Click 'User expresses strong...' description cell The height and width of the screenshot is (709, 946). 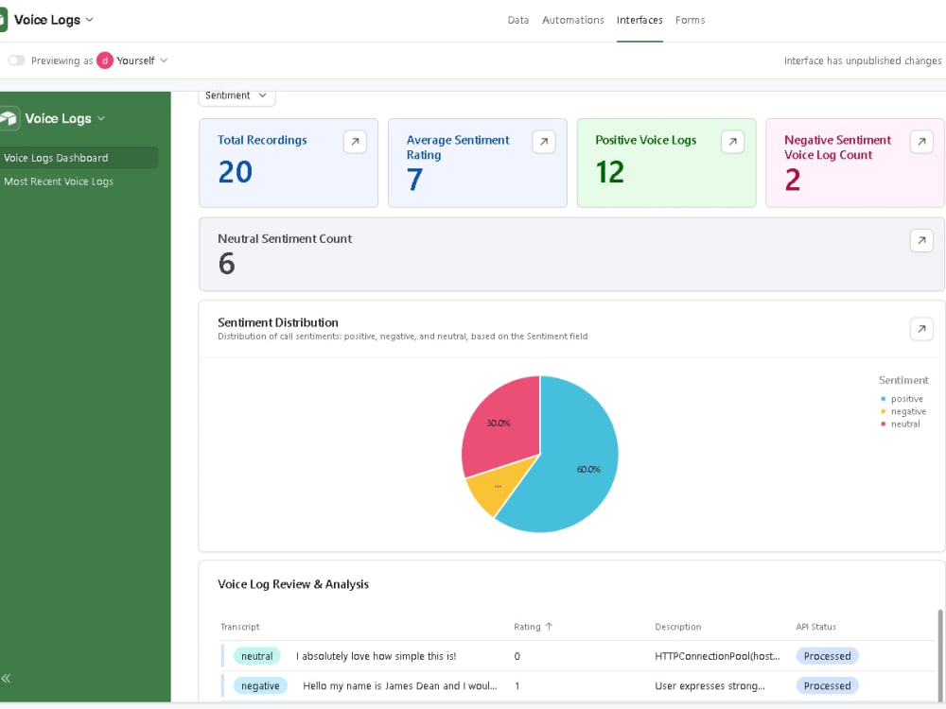pos(710,685)
